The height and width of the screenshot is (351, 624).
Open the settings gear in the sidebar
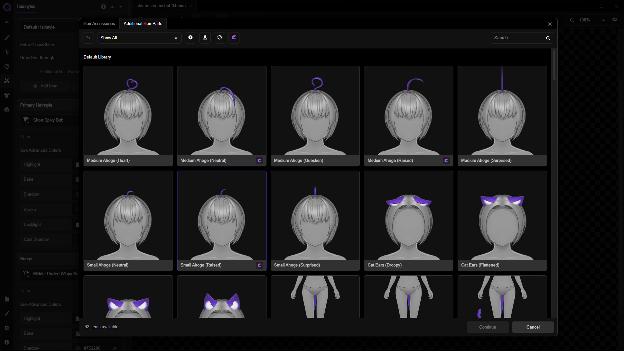pyautogui.click(x=7, y=328)
